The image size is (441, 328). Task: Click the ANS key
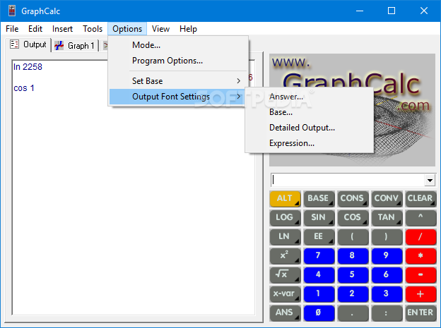(285, 313)
